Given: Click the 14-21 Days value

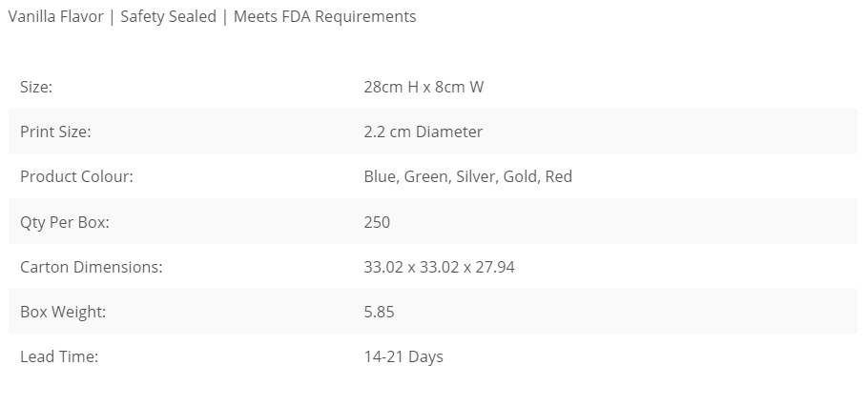Looking at the screenshot, I should [x=403, y=356].
